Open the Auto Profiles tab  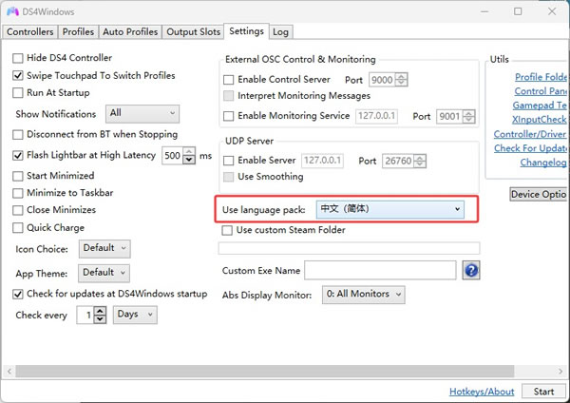point(130,31)
